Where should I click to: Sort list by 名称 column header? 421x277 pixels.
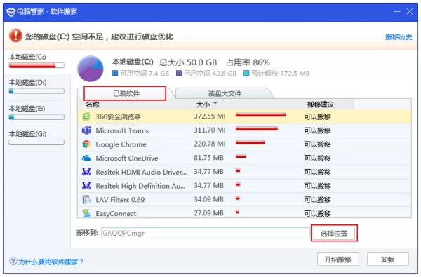[x=93, y=104]
